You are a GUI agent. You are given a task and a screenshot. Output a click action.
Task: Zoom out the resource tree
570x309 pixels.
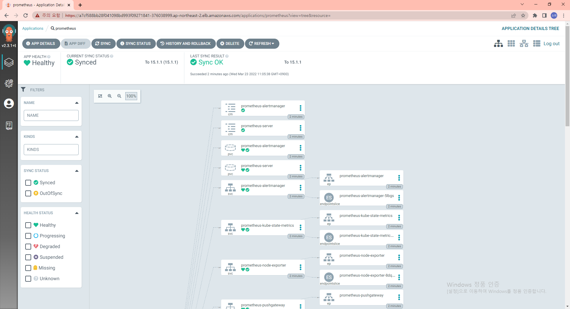(x=119, y=96)
